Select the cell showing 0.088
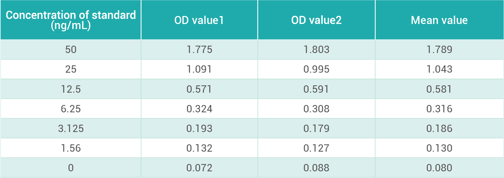This screenshot has width=504, height=178. tap(316, 168)
